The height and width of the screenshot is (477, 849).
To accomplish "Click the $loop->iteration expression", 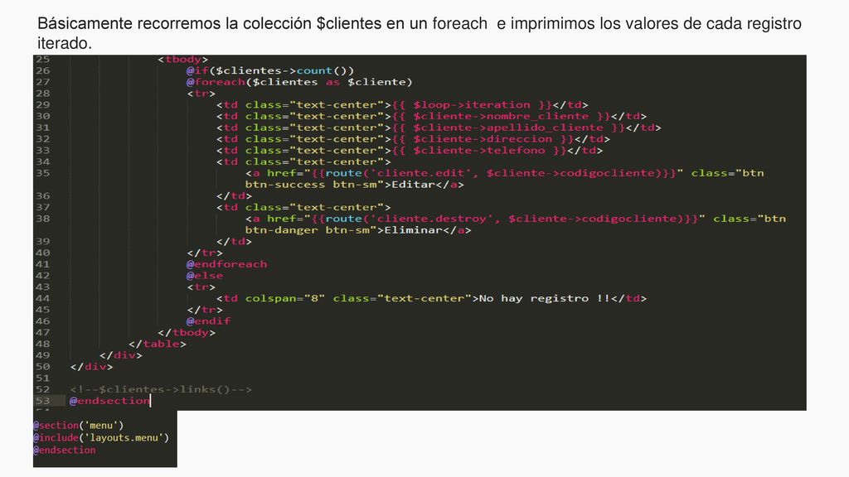I will pos(472,105).
